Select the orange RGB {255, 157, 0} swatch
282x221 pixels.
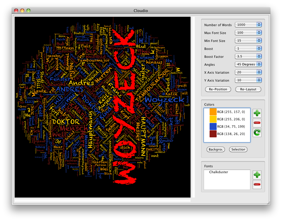213,112
